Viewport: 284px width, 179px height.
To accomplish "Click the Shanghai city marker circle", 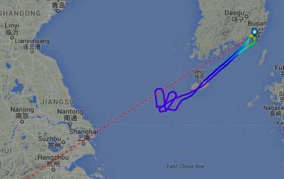I will [83, 144].
